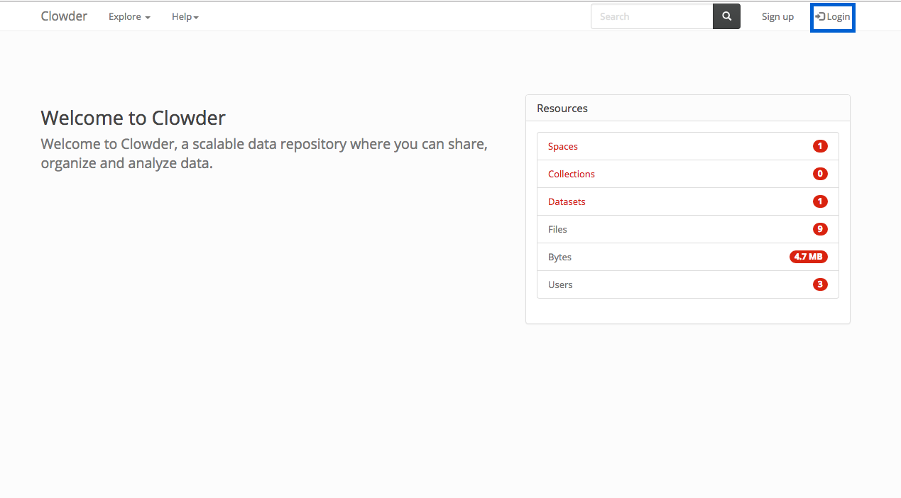Open the Datasets resource link

[x=567, y=201]
